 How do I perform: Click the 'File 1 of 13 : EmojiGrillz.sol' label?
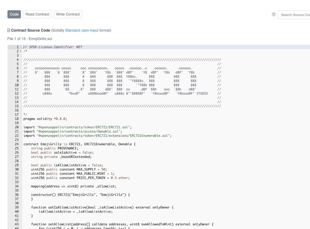click(x=30, y=39)
